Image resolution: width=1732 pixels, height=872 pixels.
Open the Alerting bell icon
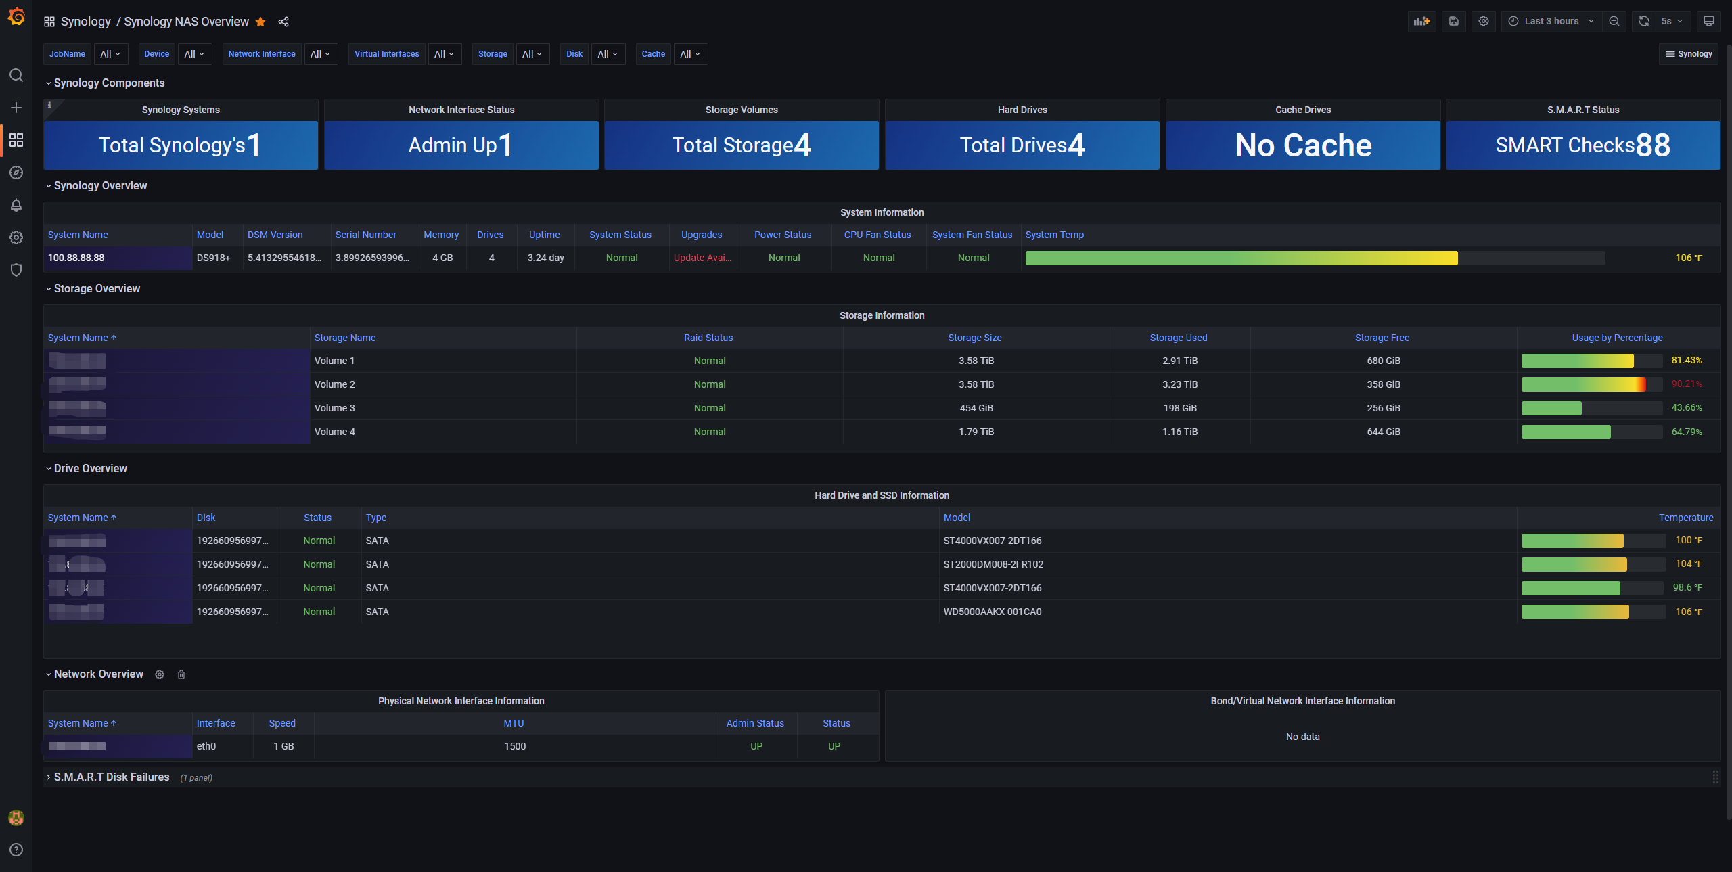(16, 205)
